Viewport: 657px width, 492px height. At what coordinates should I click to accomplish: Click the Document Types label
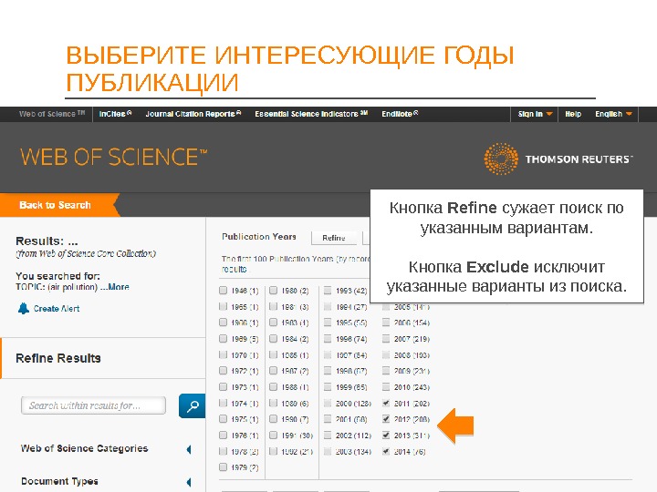point(59,481)
